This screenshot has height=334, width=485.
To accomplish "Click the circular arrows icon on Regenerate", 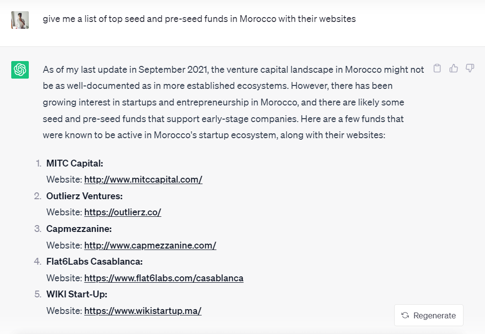I will pos(405,315).
